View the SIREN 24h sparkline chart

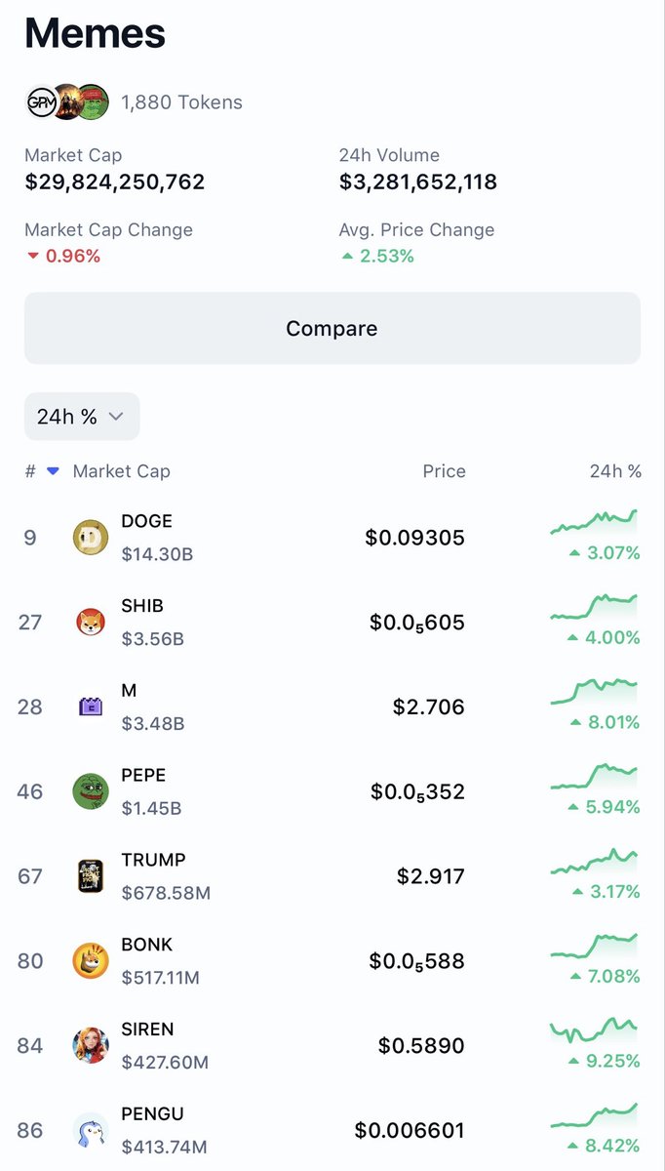pyautogui.click(x=593, y=1030)
